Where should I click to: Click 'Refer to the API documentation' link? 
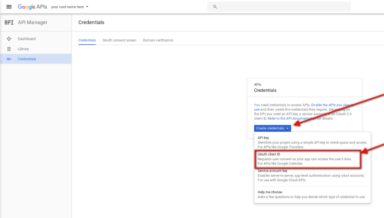click(x=292, y=119)
